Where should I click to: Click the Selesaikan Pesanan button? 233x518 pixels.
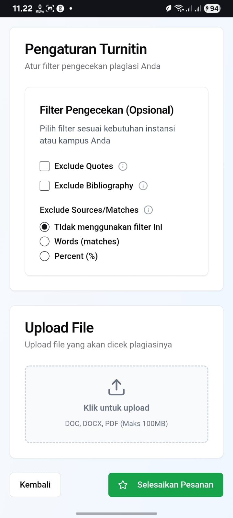point(166,485)
